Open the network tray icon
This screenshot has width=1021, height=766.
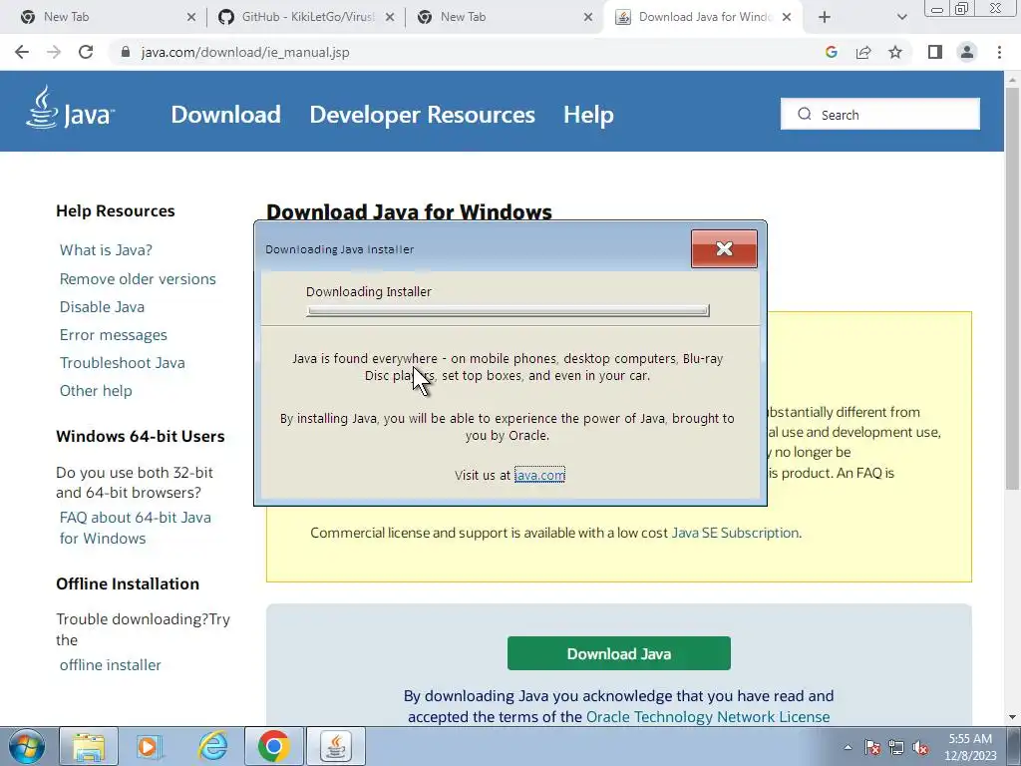click(x=896, y=747)
